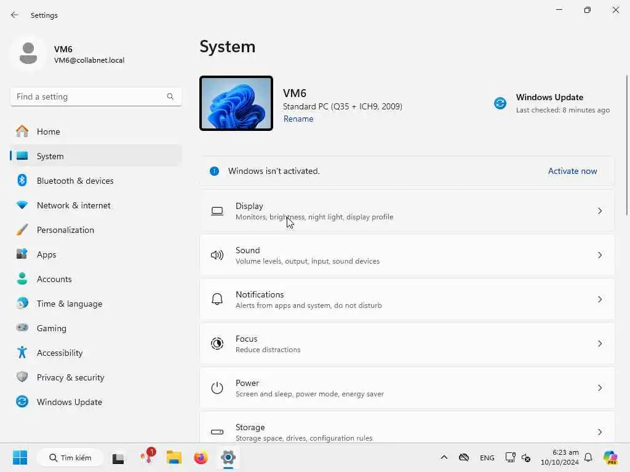Click the Storage drive icon
The height and width of the screenshot is (472, 630).
pyautogui.click(x=217, y=432)
